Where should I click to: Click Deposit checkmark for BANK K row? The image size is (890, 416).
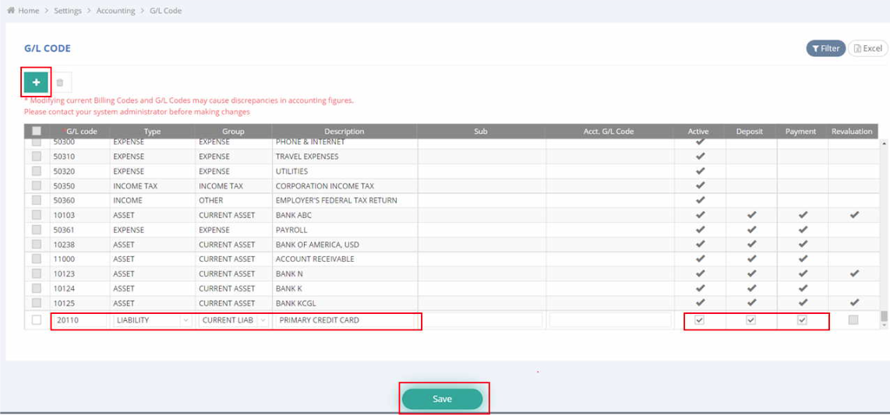point(751,288)
